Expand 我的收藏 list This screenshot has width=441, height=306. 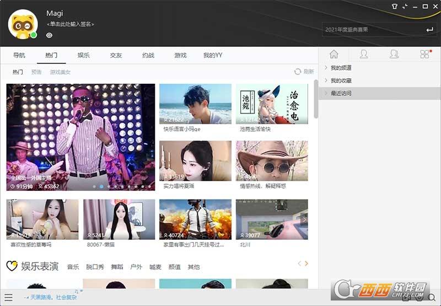pyautogui.click(x=379, y=80)
